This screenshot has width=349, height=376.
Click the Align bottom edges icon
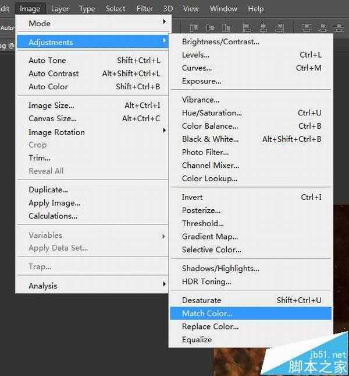click(225, 27)
